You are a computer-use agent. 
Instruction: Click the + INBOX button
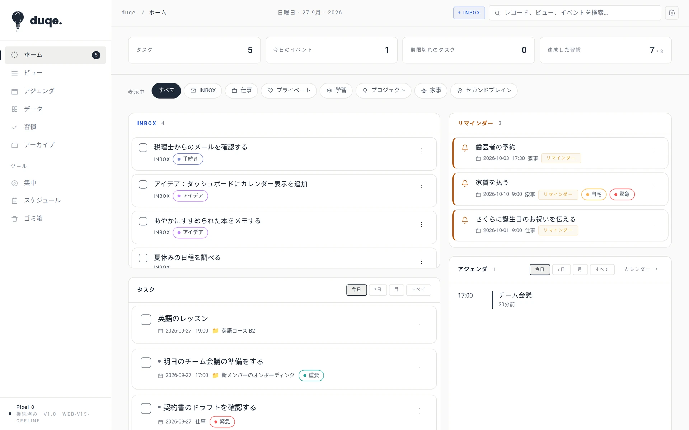(469, 13)
